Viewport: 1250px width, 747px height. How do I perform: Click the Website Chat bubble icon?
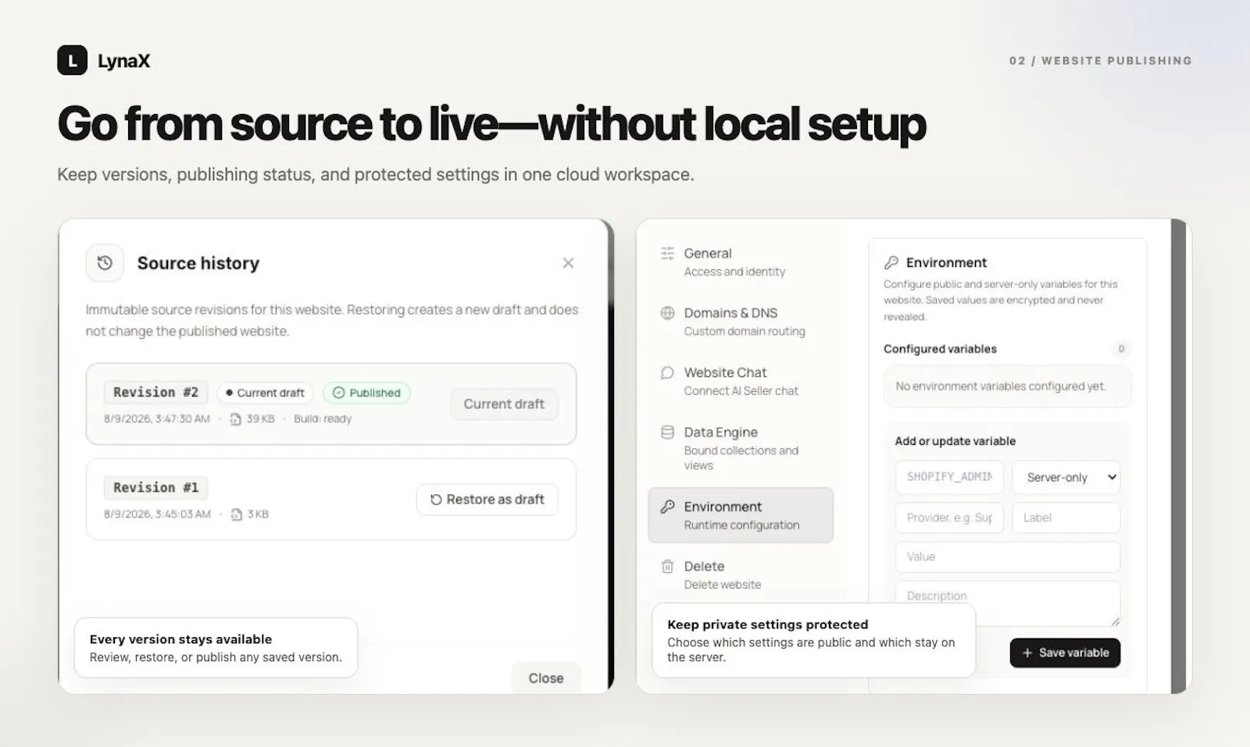pos(667,373)
